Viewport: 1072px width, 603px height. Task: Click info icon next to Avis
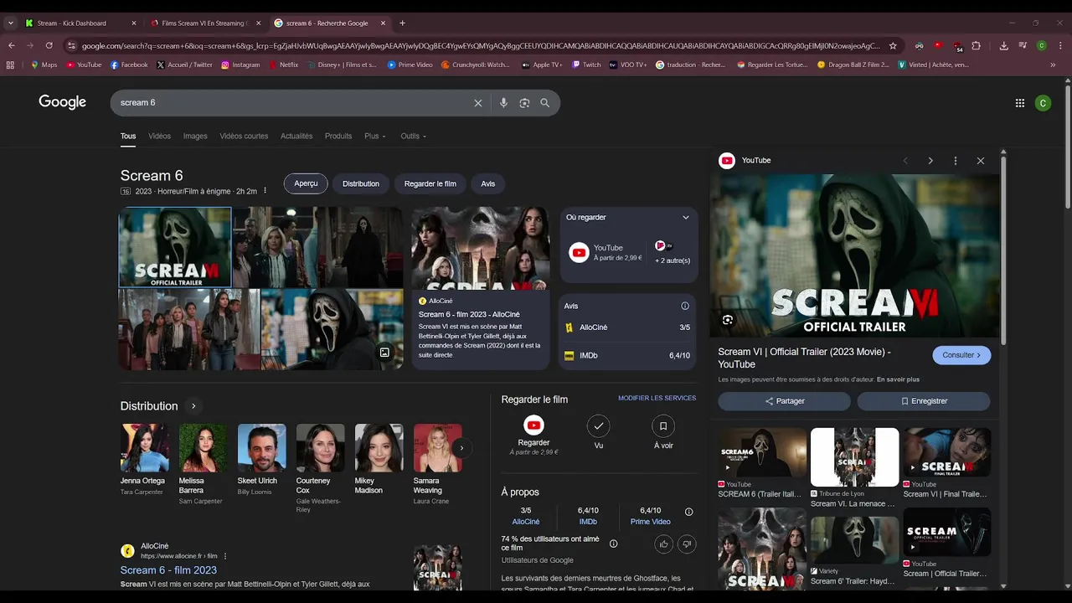click(685, 307)
